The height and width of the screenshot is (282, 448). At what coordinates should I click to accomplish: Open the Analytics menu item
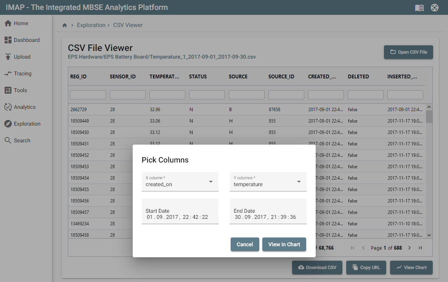(25, 107)
